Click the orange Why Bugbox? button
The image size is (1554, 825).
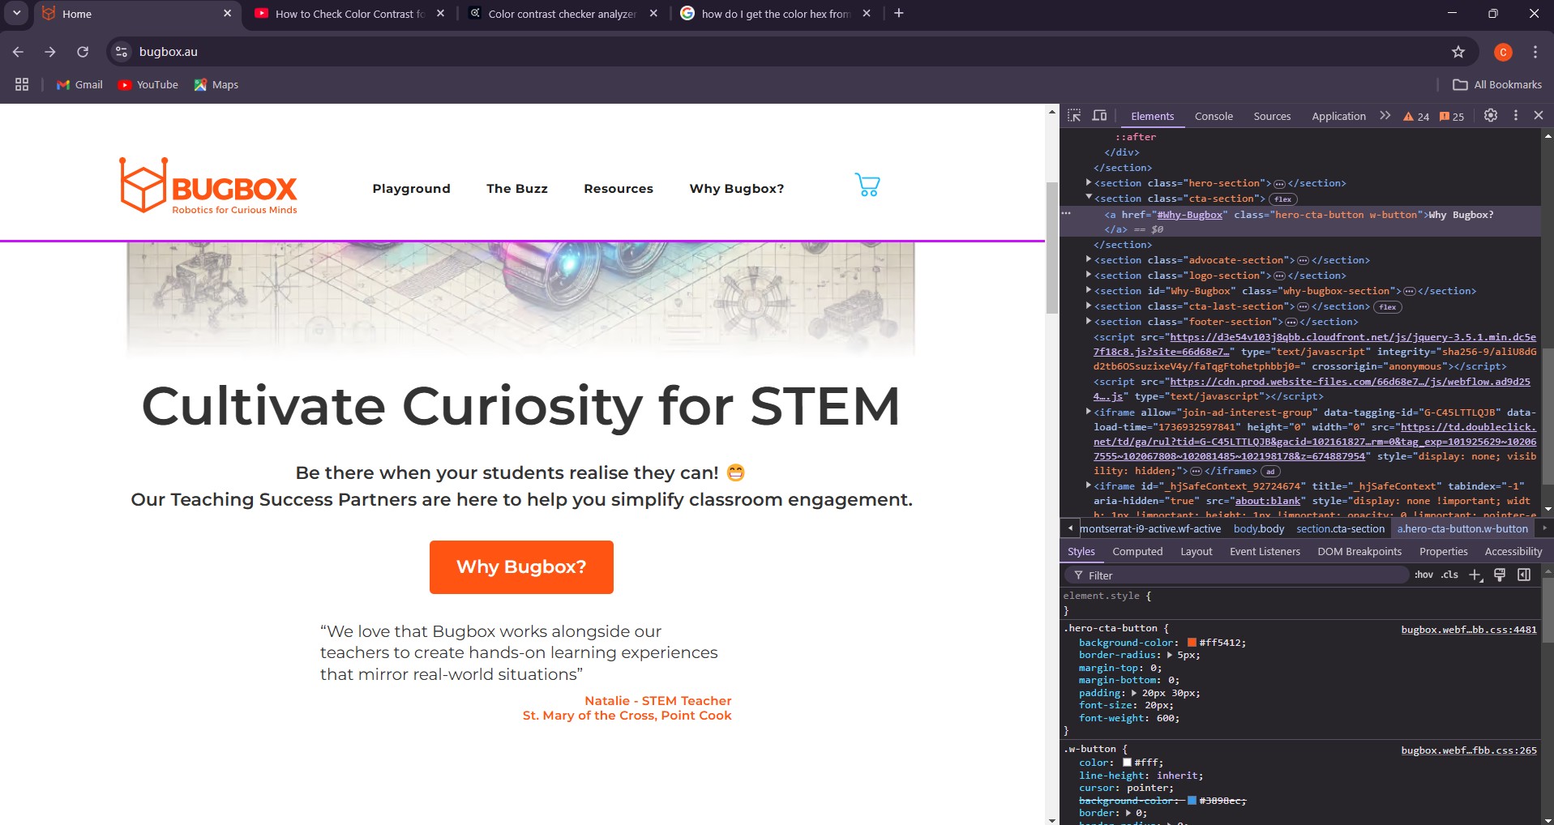[521, 567]
